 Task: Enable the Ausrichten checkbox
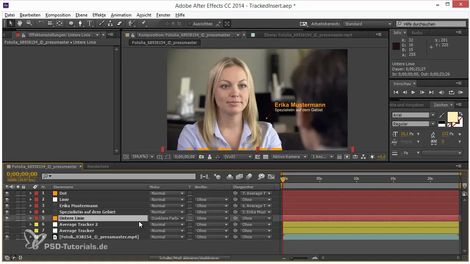tap(189, 24)
